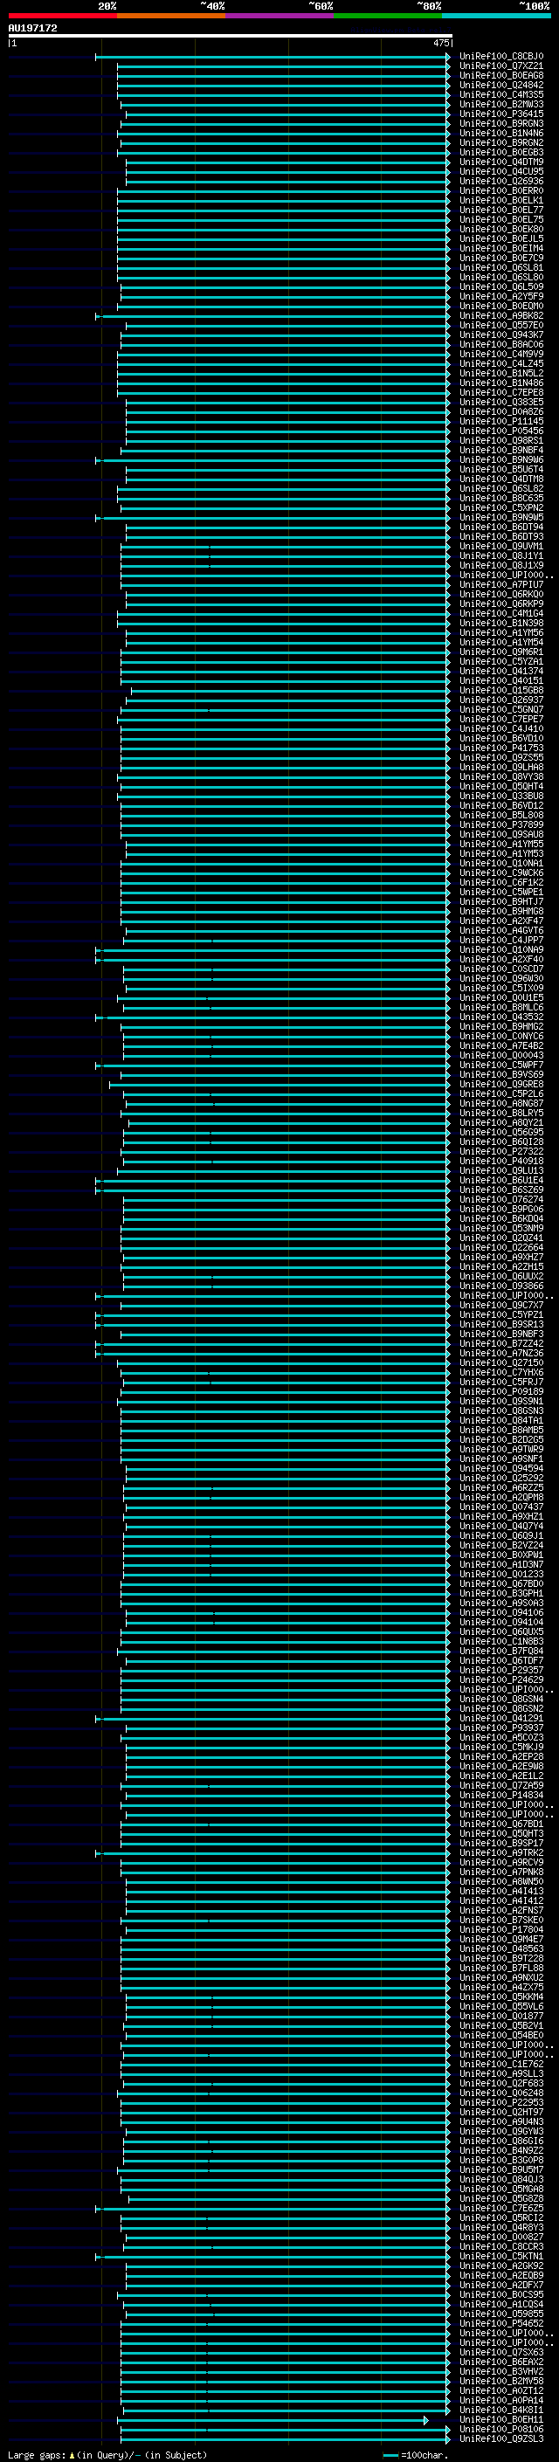The width and height of the screenshot is (559, 2462).
Task: Select hit label UniRef100_C5YPZ1
Action: point(500,1314)
